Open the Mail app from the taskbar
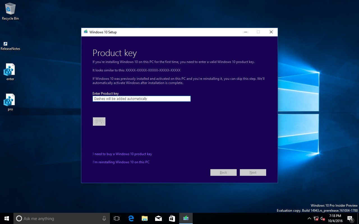The height and width of the screenshot is (224, 359). tap(158, 218)
